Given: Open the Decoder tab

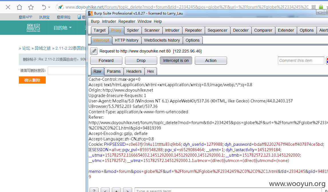Looking at the screenshot, I should click(x=241, y=30).
